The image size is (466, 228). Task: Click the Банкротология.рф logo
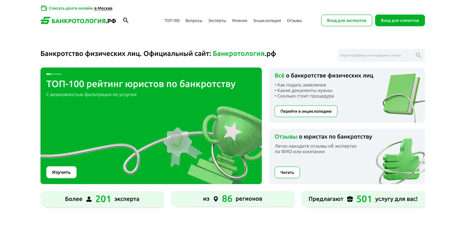click(x=78, y=21)
